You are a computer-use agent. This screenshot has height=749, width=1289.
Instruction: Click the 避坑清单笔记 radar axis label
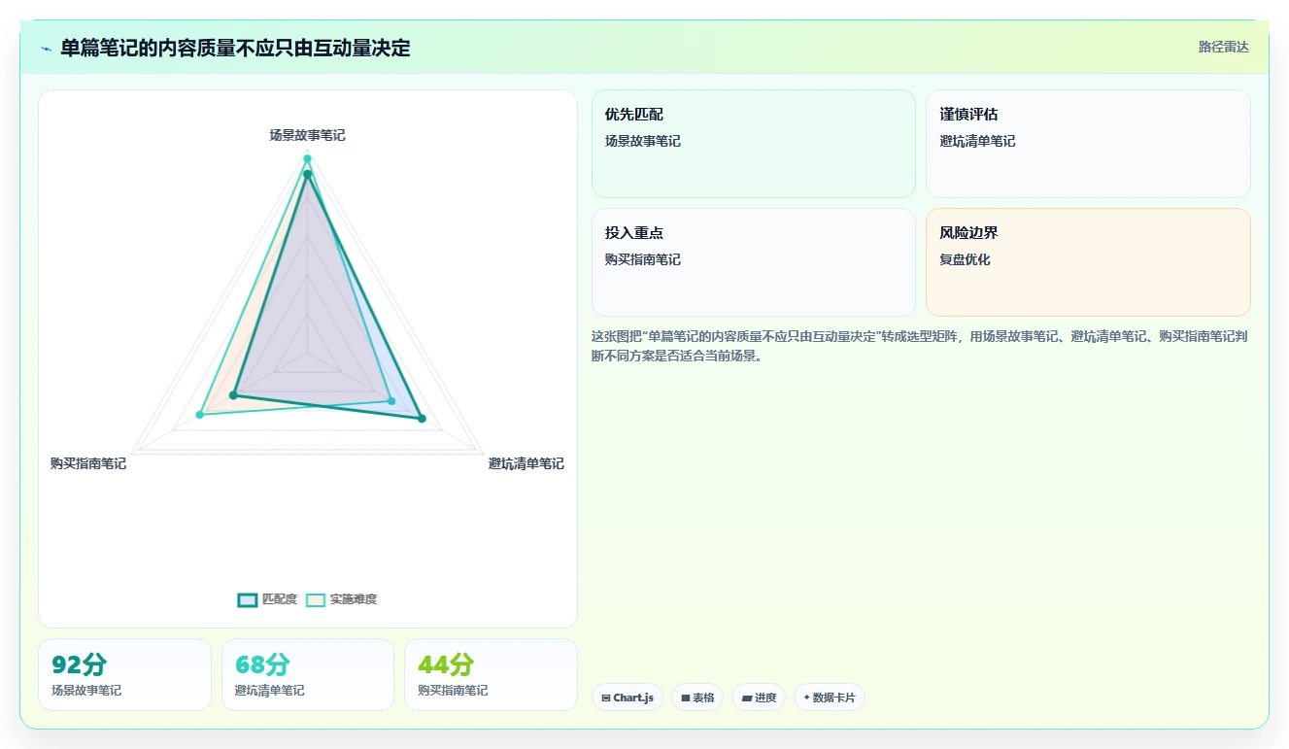pos(526,463)
